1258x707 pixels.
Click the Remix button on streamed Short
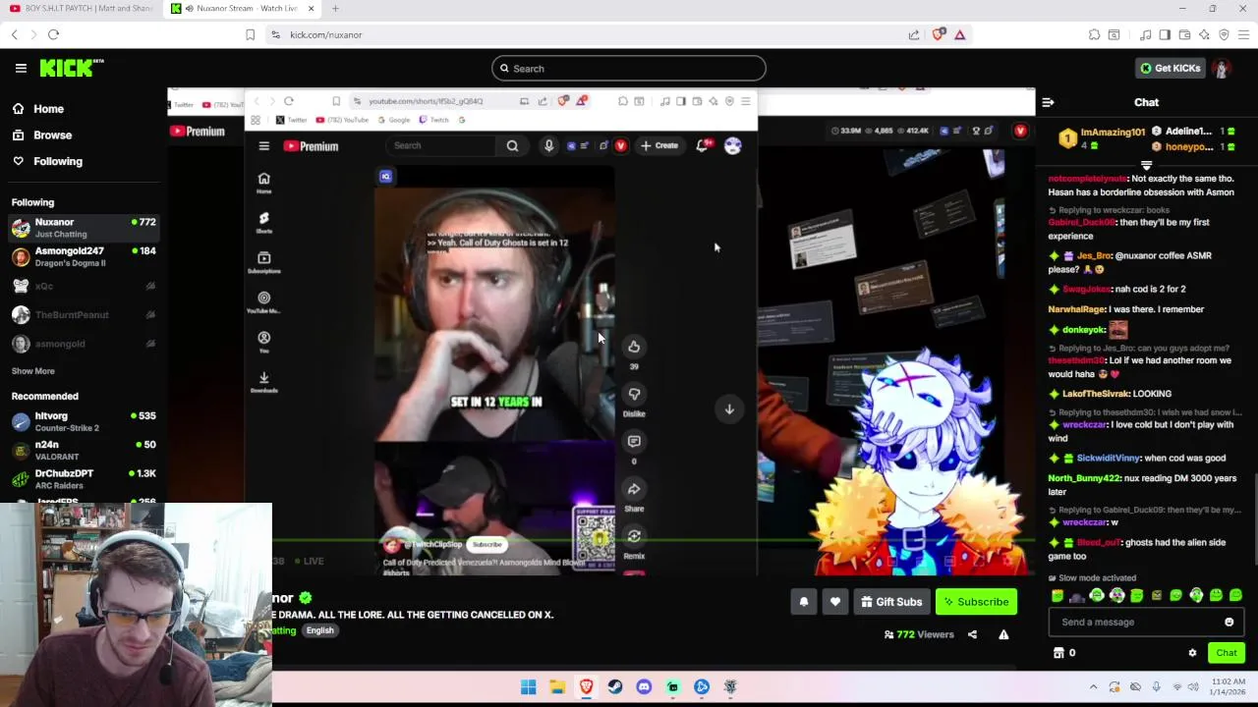634,537
